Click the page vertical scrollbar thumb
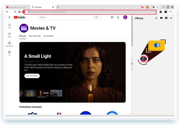Viewport: 180px width, 125px height. [x=132, y=31]
